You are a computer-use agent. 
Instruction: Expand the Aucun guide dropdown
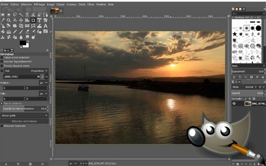coord(24,115)
